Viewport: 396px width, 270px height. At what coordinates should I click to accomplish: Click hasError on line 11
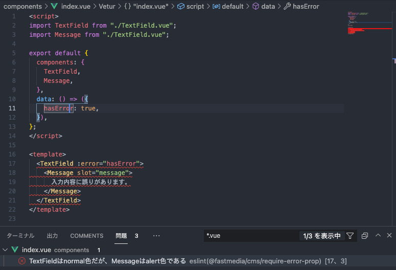(59, 108)
